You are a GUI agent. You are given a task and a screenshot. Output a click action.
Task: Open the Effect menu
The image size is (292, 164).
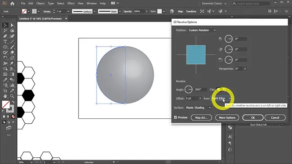click(71, 3)
